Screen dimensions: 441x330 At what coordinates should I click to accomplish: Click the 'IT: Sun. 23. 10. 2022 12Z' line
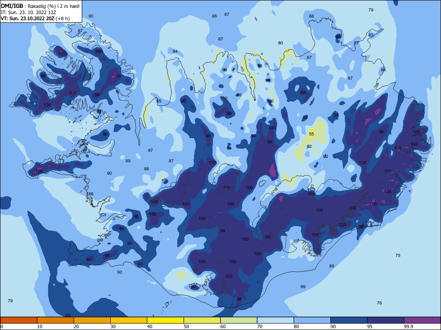pyautogui.click(x=28, y=12)
